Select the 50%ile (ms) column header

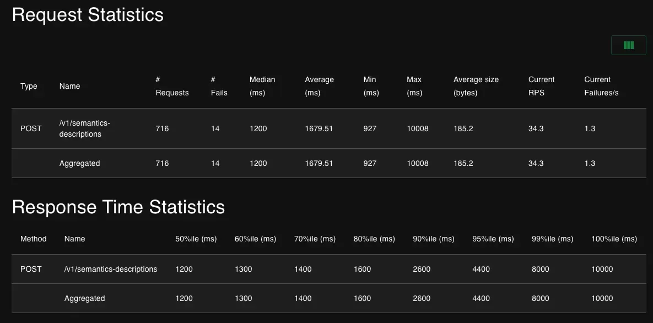(196, 239)
